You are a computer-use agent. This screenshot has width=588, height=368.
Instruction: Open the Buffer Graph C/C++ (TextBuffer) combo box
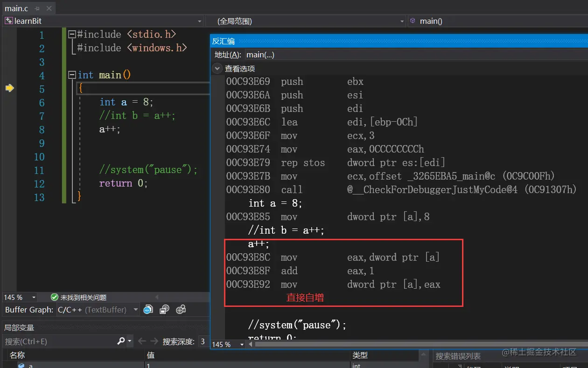(98, 310)
